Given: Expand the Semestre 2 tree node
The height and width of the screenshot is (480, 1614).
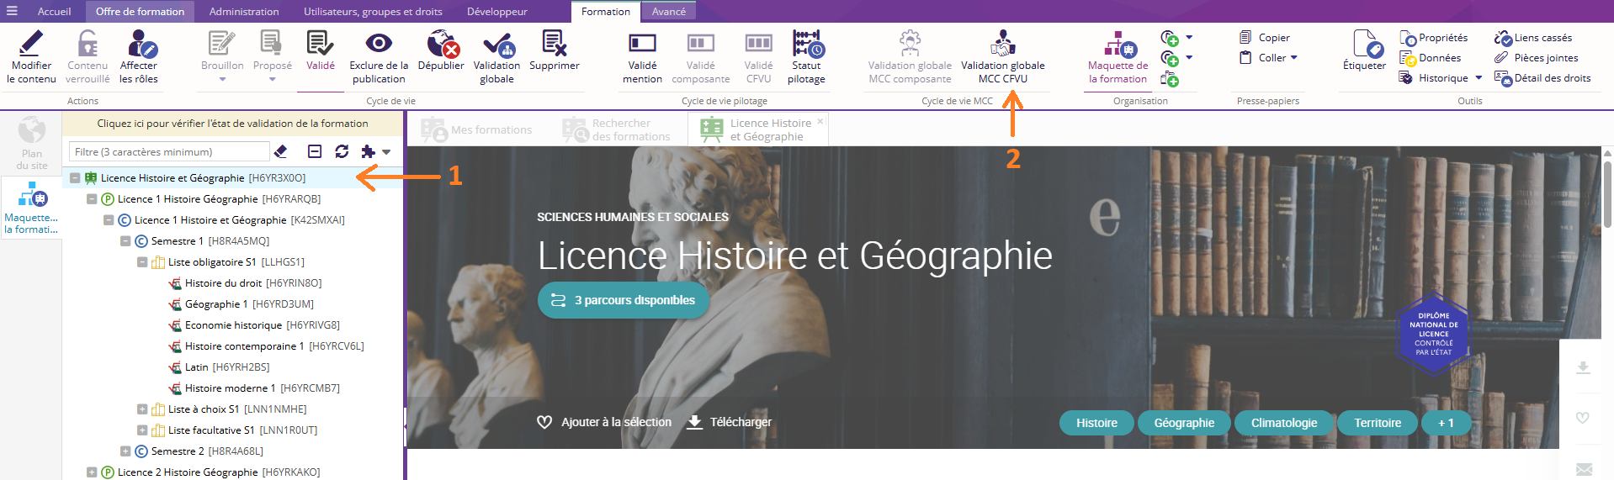Looking at the screenshot, I should click(125, 451).
